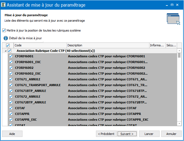Click the Sécu... column header
This screenshot has width=184, height=141.
click(x=171, y=45)
